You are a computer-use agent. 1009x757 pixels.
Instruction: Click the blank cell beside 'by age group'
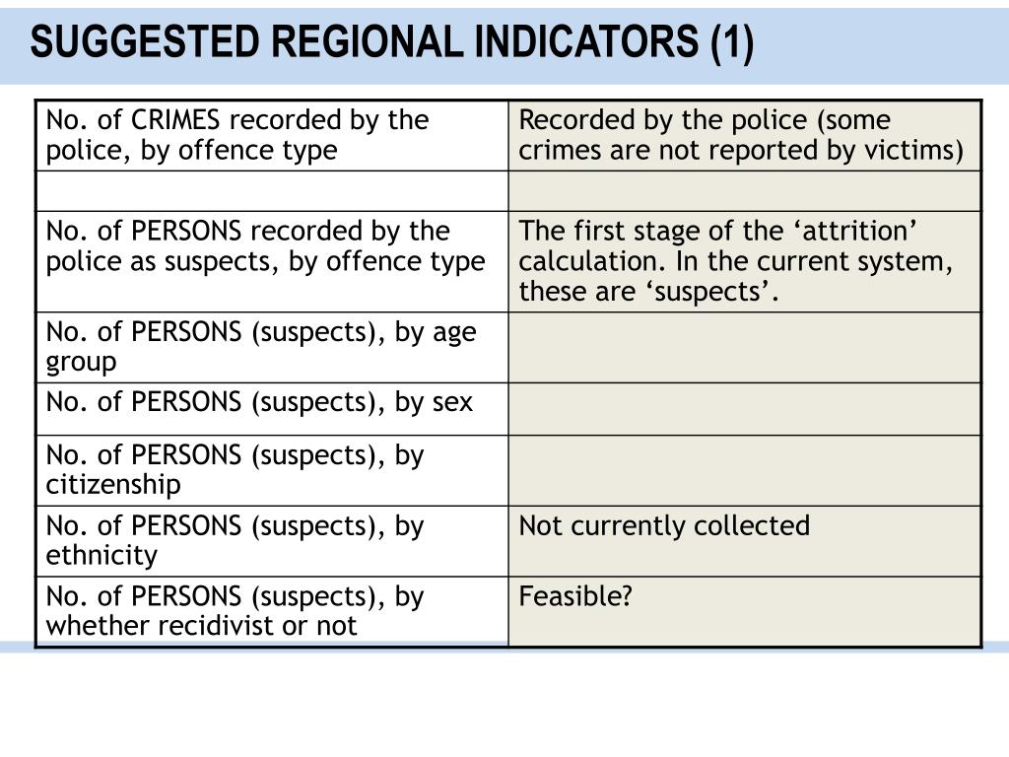pyautogui.click(x=745, y=348)
